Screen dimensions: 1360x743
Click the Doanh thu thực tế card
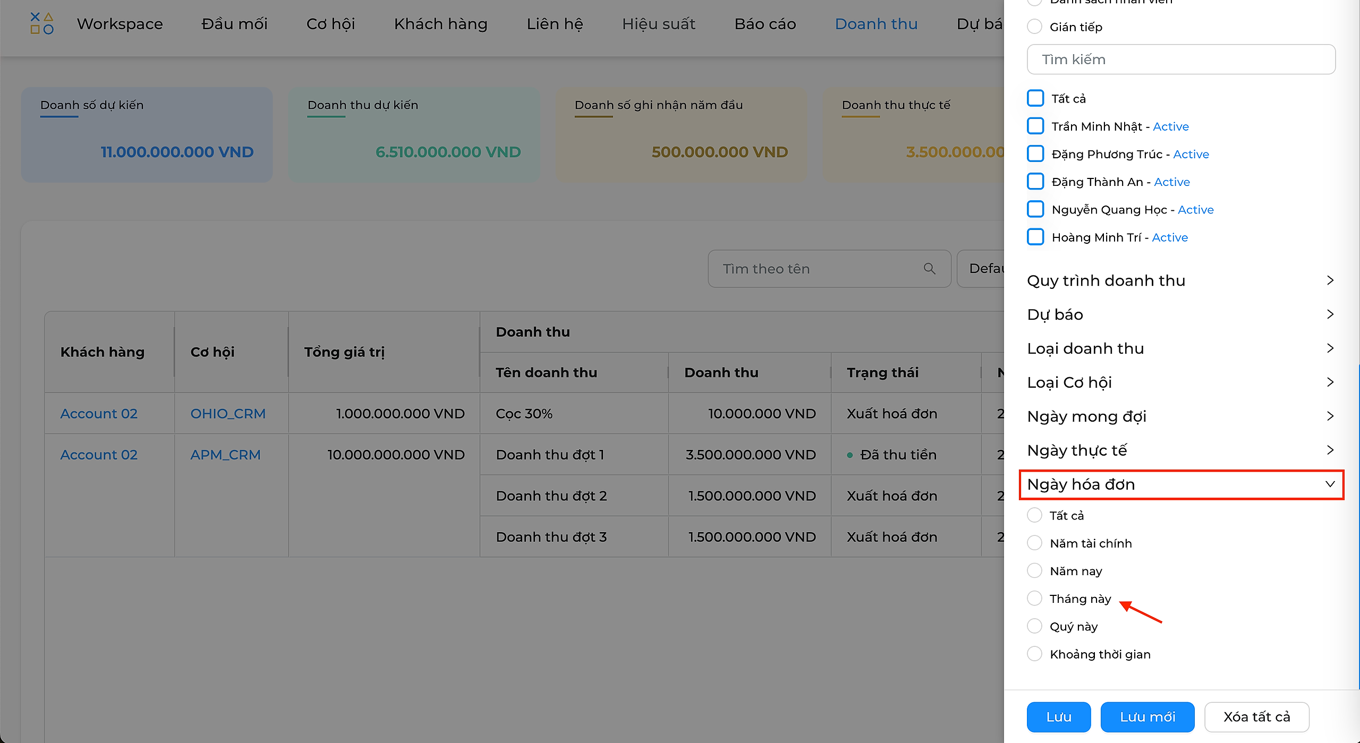913,135
